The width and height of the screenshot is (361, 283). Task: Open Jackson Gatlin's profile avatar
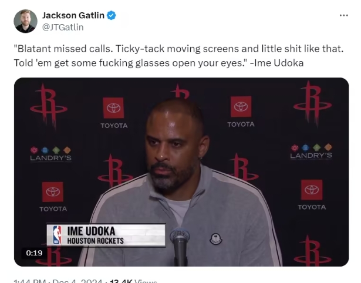(x=25, y=21)
